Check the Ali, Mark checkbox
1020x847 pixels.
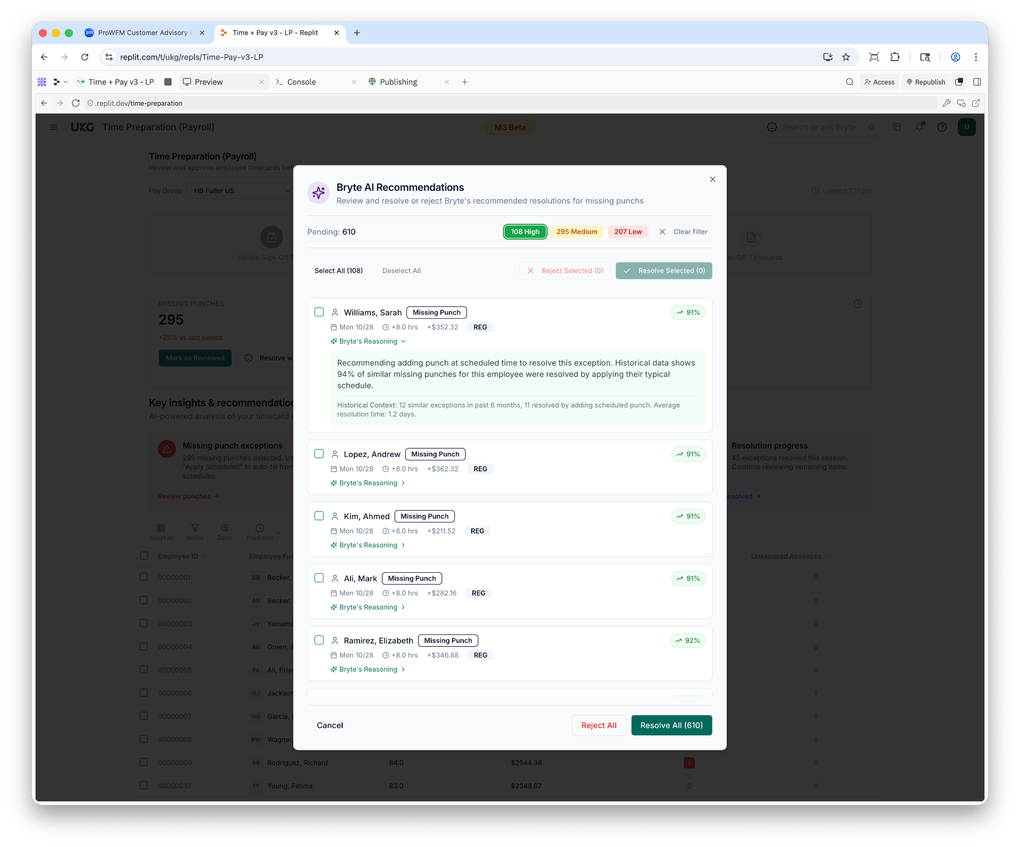[x=319, y=578]
